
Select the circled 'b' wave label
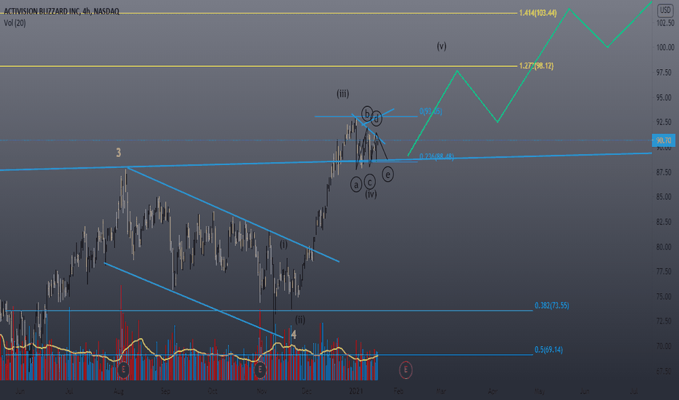[x=367, y=113]
